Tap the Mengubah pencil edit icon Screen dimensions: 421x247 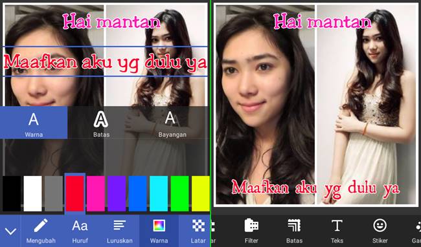(41, 231)
